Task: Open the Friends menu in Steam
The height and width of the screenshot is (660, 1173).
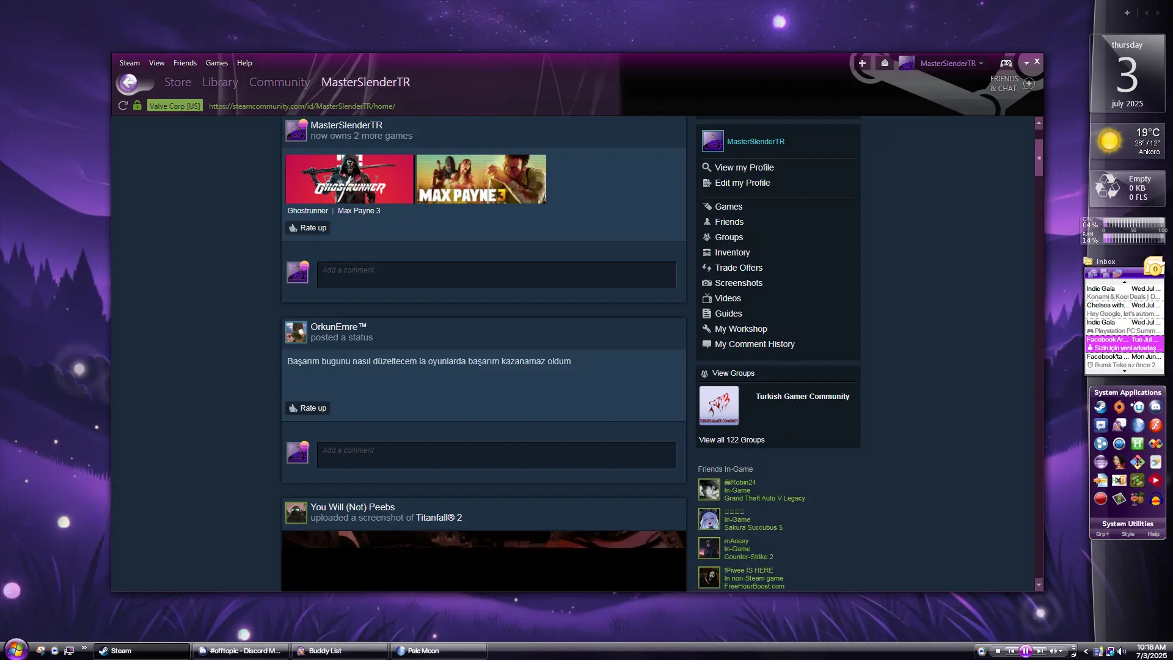Action: coord(185,63)
